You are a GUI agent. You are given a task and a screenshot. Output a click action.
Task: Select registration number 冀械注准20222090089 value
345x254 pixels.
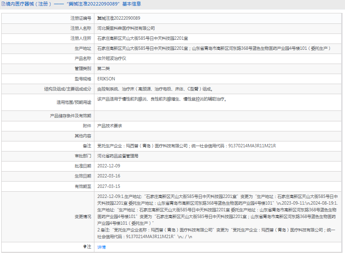click(x=119, y=18)
